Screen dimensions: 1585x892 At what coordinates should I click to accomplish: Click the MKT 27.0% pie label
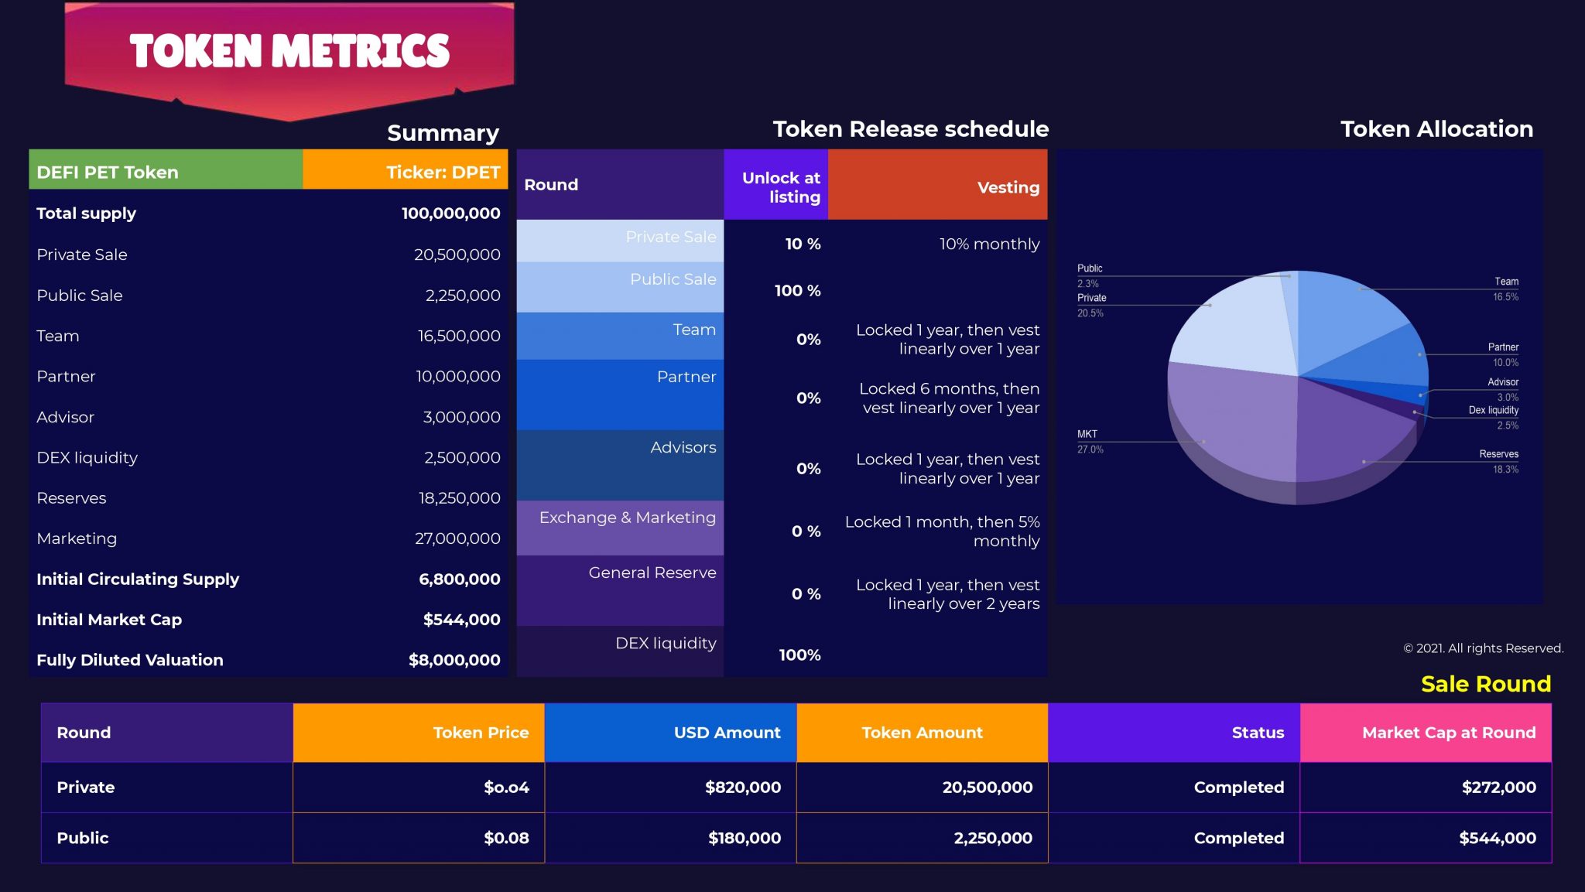(1090, 442)
